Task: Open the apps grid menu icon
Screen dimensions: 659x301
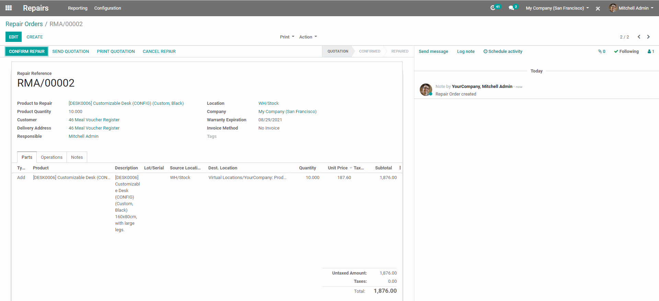Action: 9,8
